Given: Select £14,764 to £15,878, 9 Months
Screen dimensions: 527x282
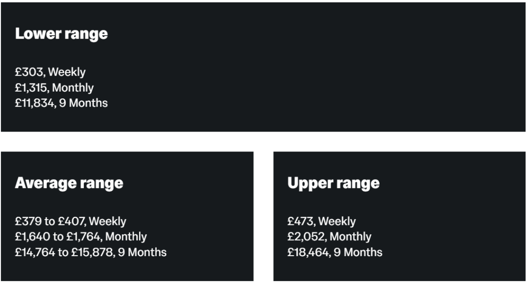Looking at the screenshot, I should click(91, 252).
